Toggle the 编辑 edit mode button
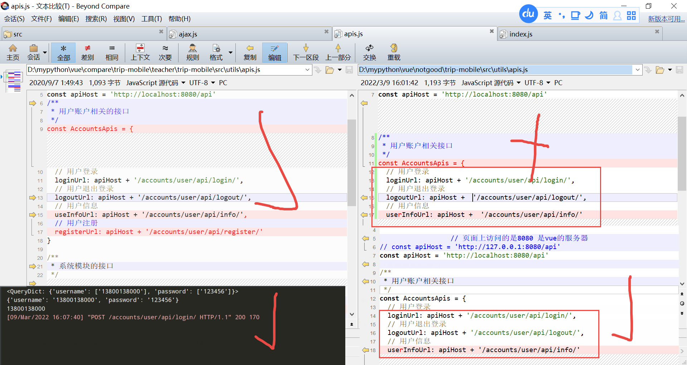 tap(274, 52)
